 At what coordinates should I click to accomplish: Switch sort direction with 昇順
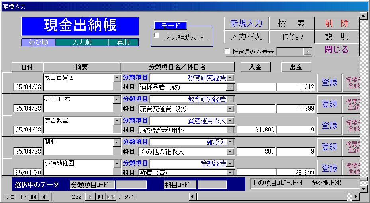tap(123, 43)
